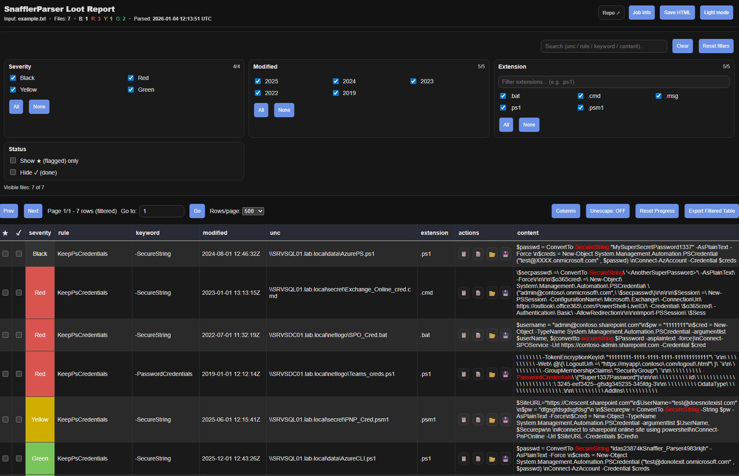Click the clipboard icon for AzureCLI.ps1 row
This screenshot has width=739, height=476.
(464, 459)
